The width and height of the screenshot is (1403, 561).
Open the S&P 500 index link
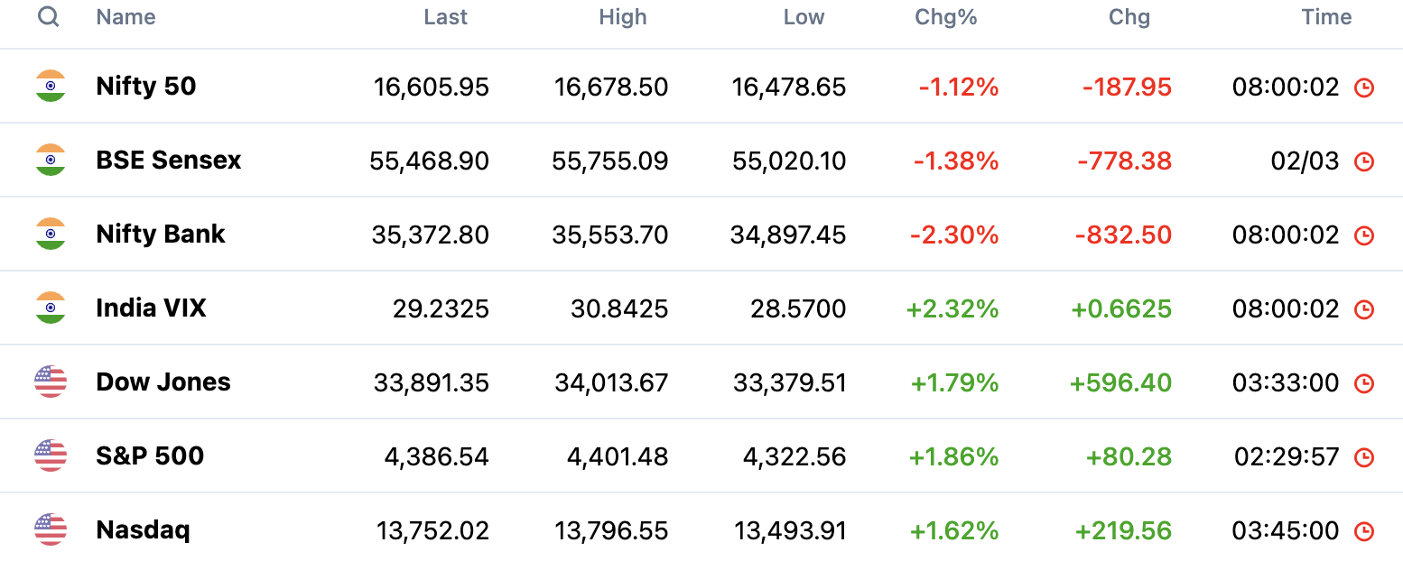150,456
